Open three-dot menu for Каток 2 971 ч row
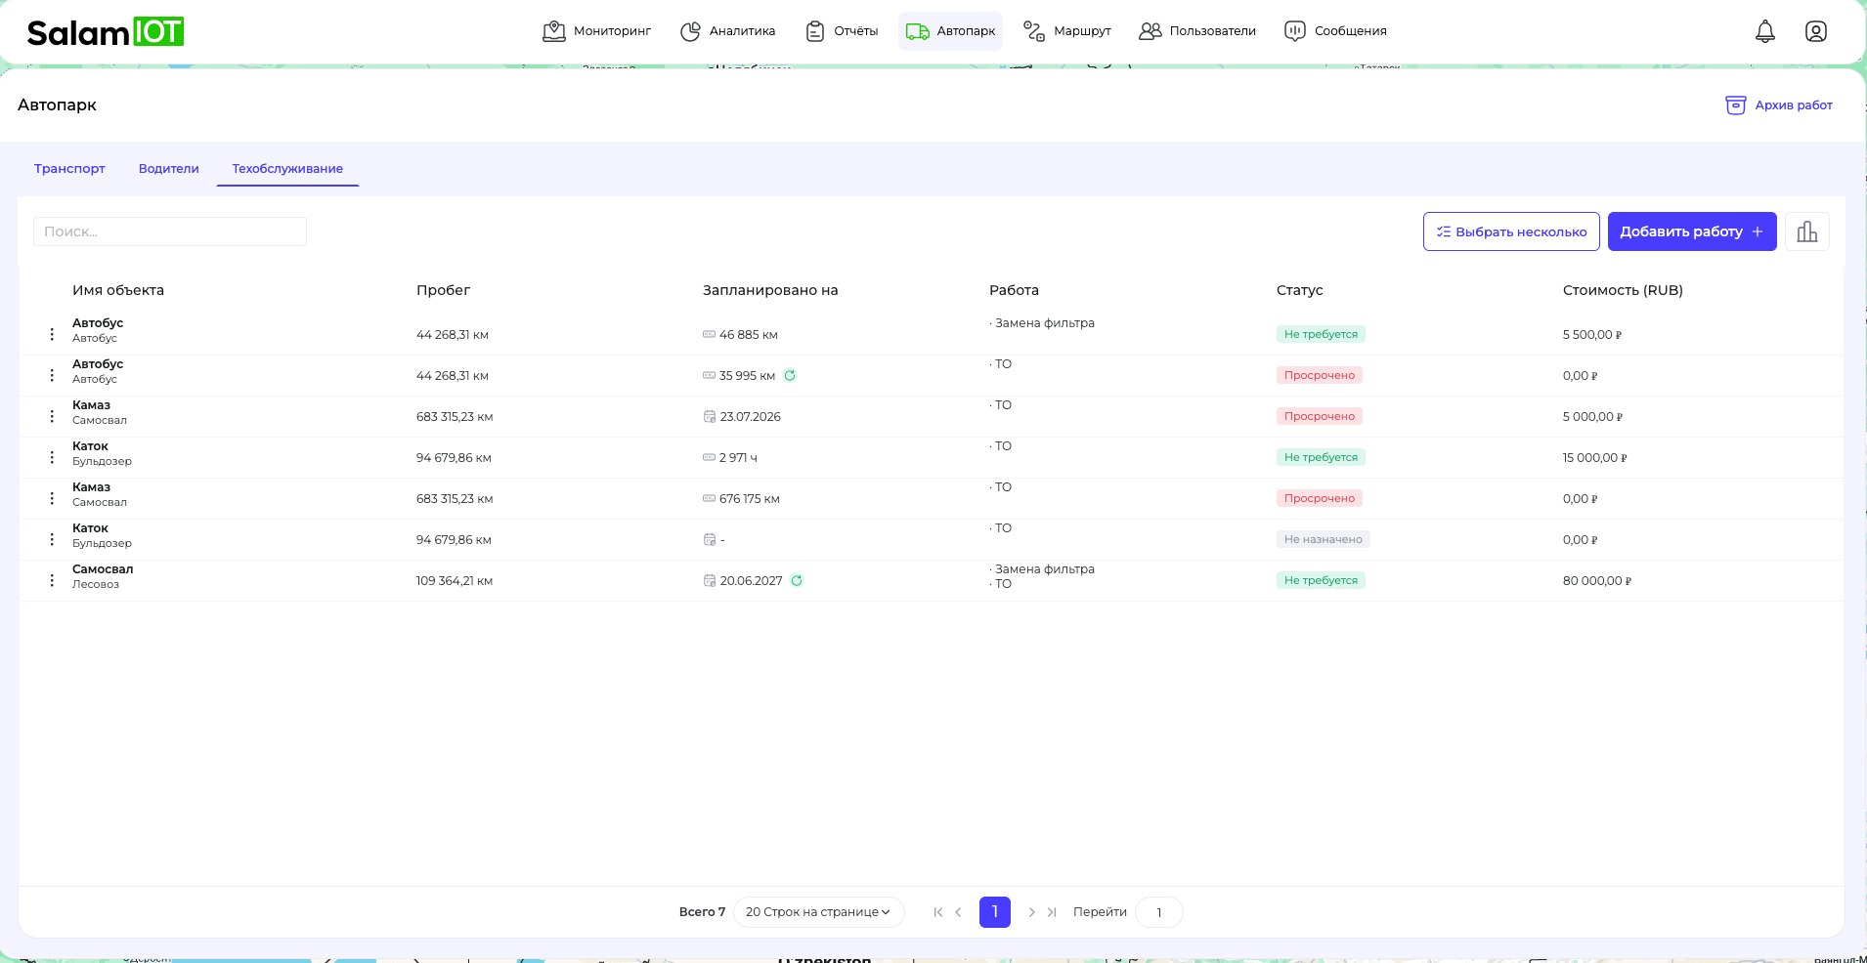Viewport: 1867px width, 963px height. (x=52, y=457)
